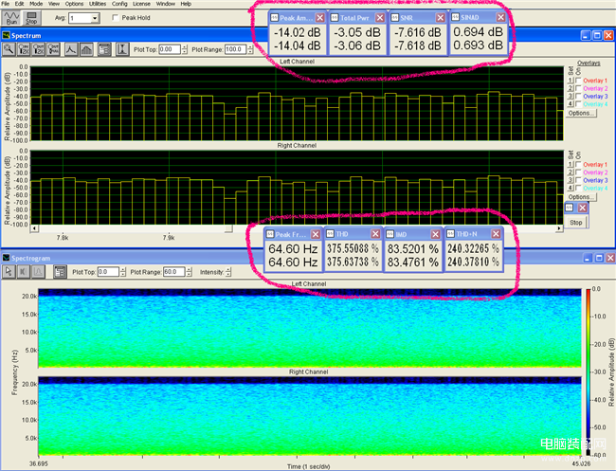Click the Run waveform toolbar icon

click(x=11, y=18)
